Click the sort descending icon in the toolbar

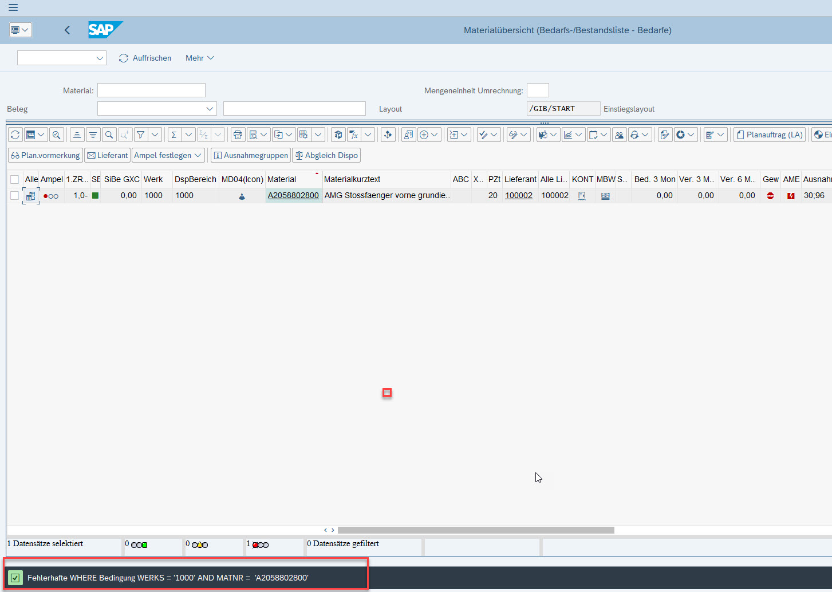[x=93, y=135]
